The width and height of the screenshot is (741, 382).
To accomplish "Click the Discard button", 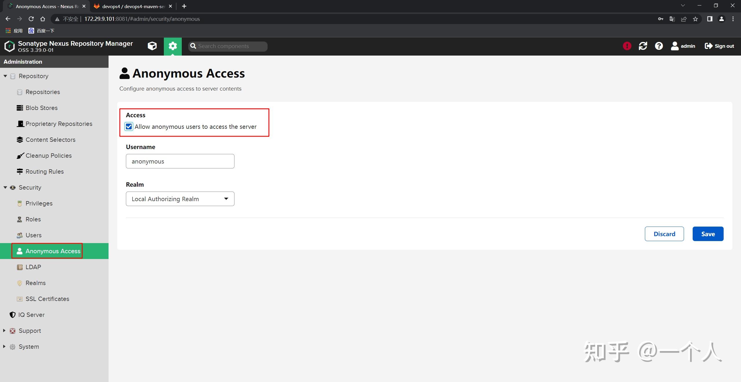I will tap(664, 234).
